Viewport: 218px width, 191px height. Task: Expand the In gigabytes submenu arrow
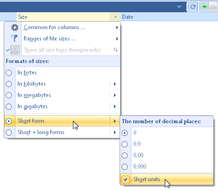(115, 106)
